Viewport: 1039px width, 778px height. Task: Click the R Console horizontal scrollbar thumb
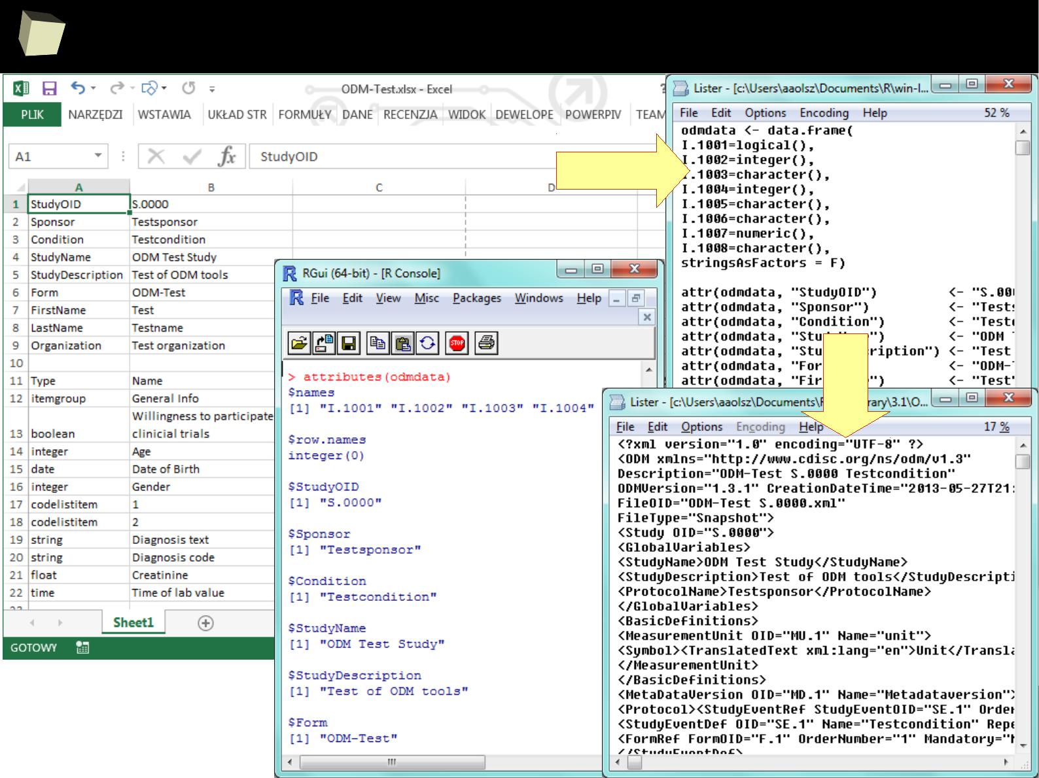coord(393,762)
